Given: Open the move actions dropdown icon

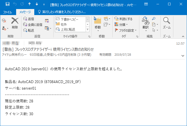Looking at the screenshot, I should tap(107, 24).
